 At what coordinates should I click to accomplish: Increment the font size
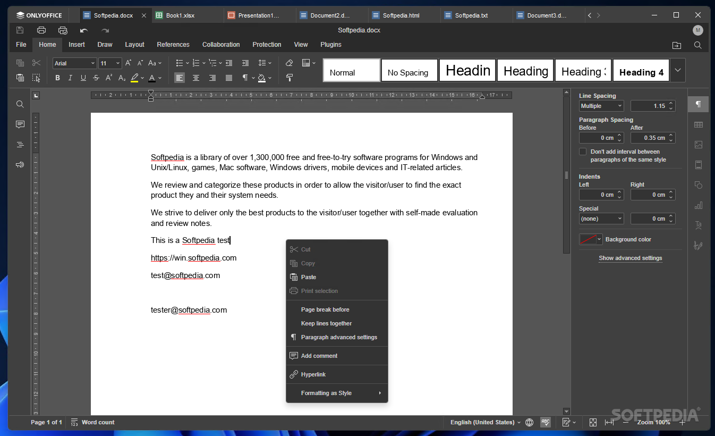[128, 63]
